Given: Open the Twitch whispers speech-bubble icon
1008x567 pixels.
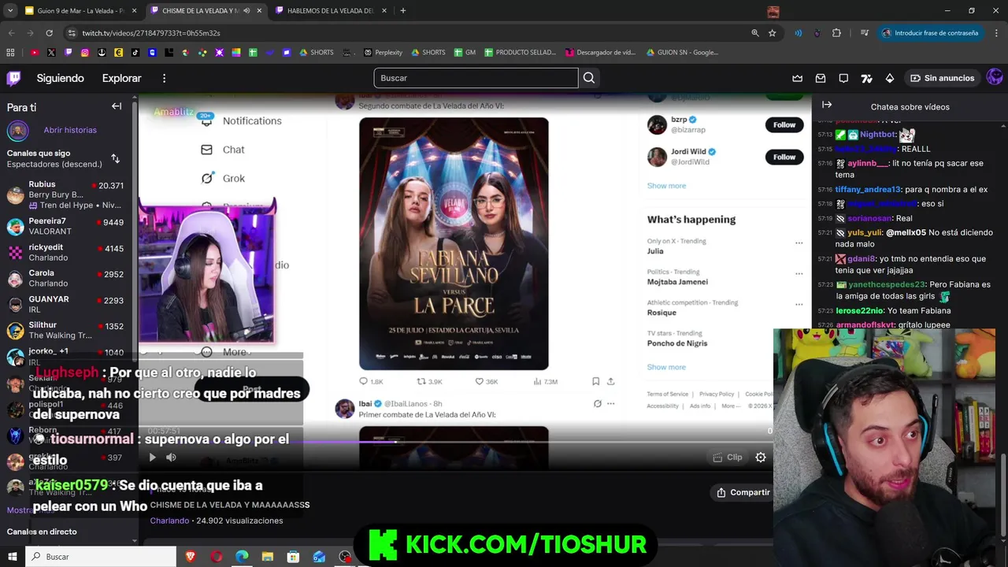Looking at the screenshot, I should [843, 78].
